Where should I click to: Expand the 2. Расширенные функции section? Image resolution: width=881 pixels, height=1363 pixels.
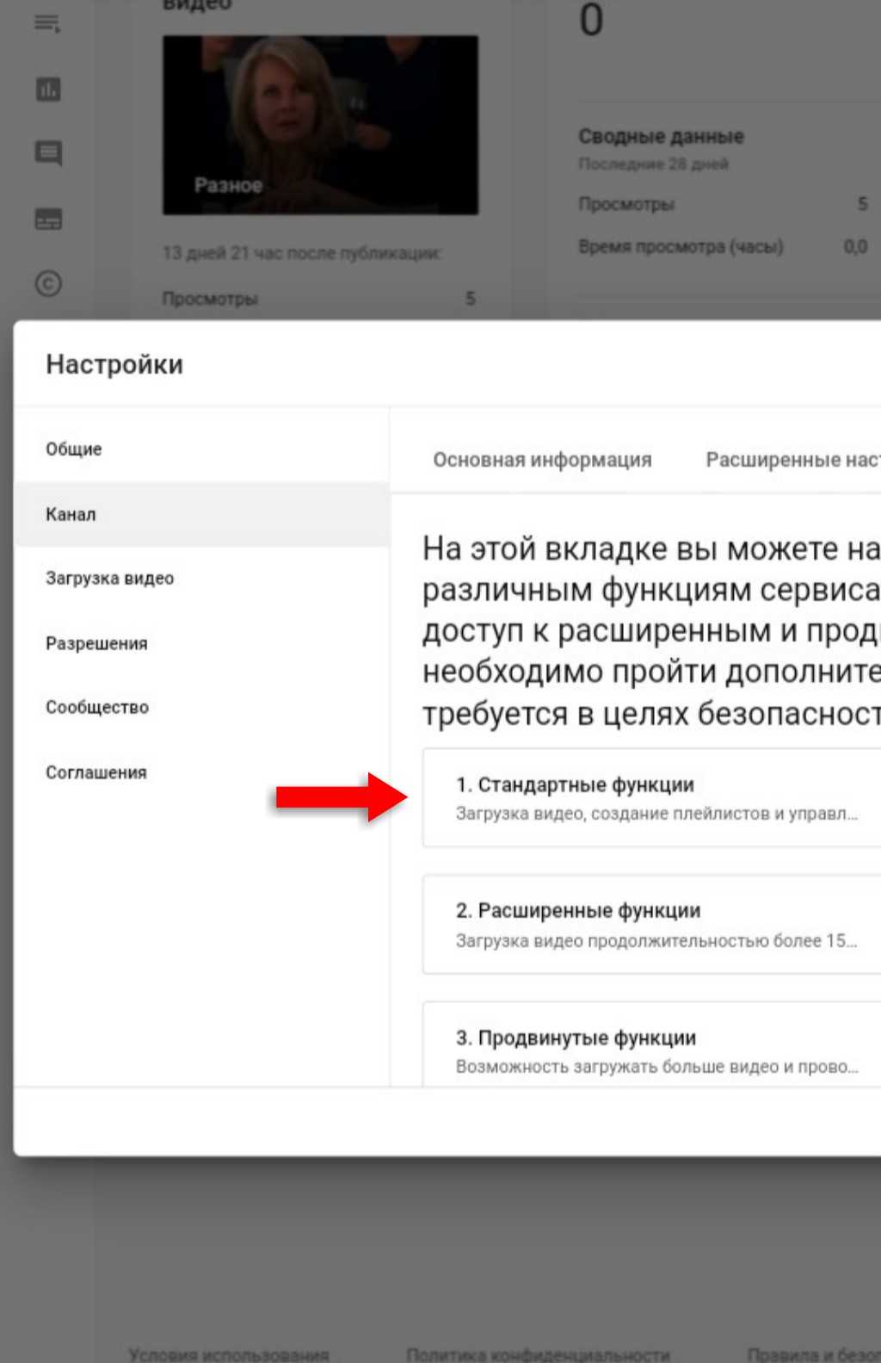[x=654, y=925]
